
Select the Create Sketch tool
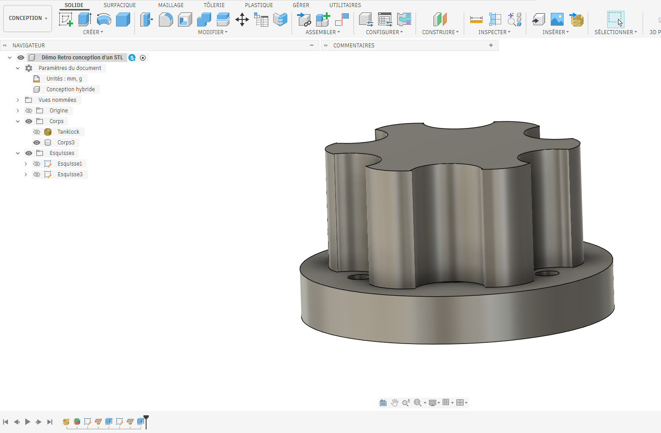(x=66, y=19)
